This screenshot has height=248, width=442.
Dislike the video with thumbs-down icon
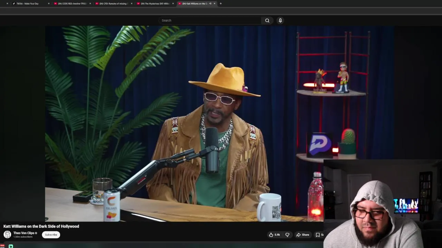pos(287,235)
